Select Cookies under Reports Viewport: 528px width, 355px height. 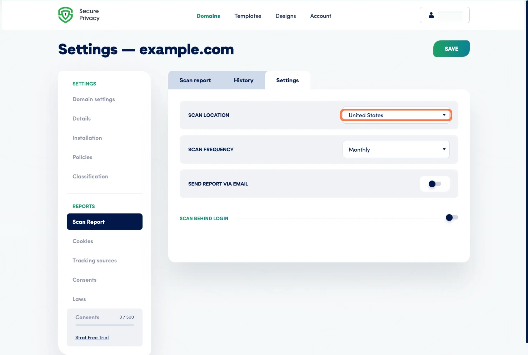click(83, 241)
